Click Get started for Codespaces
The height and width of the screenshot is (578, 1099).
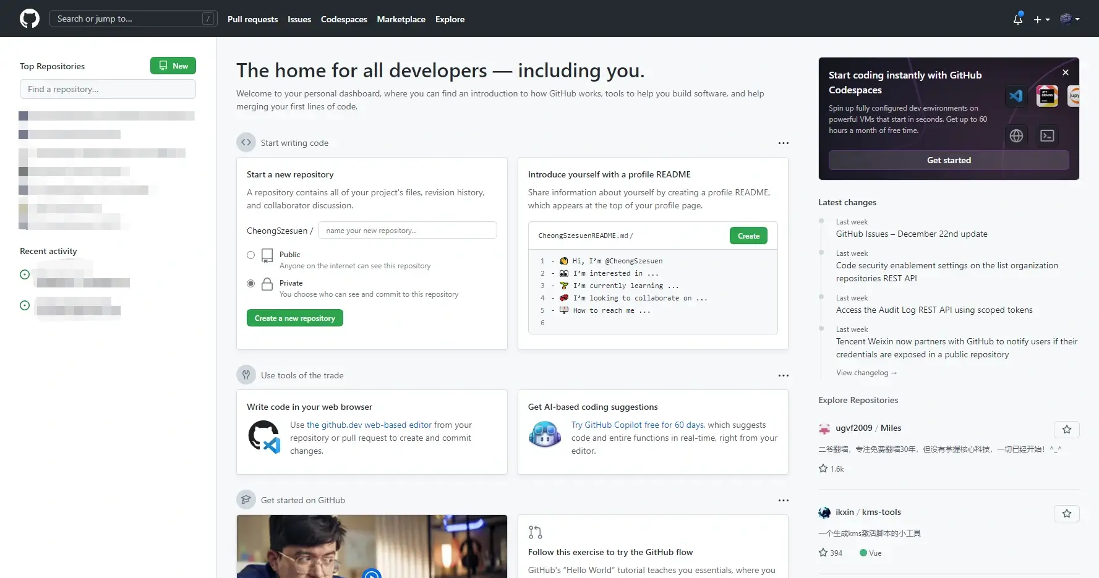click(x=949, y=160)
